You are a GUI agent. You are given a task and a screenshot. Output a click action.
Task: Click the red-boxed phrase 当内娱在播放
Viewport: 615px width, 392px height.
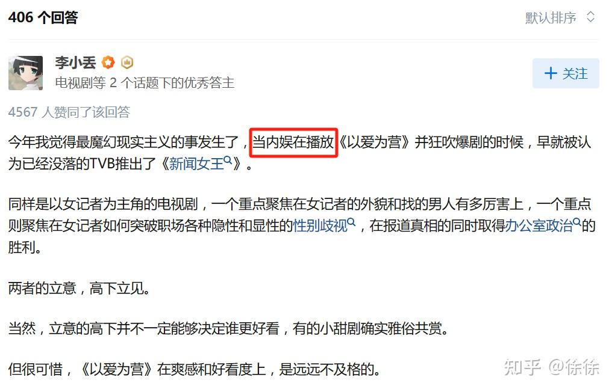point(293,142)
